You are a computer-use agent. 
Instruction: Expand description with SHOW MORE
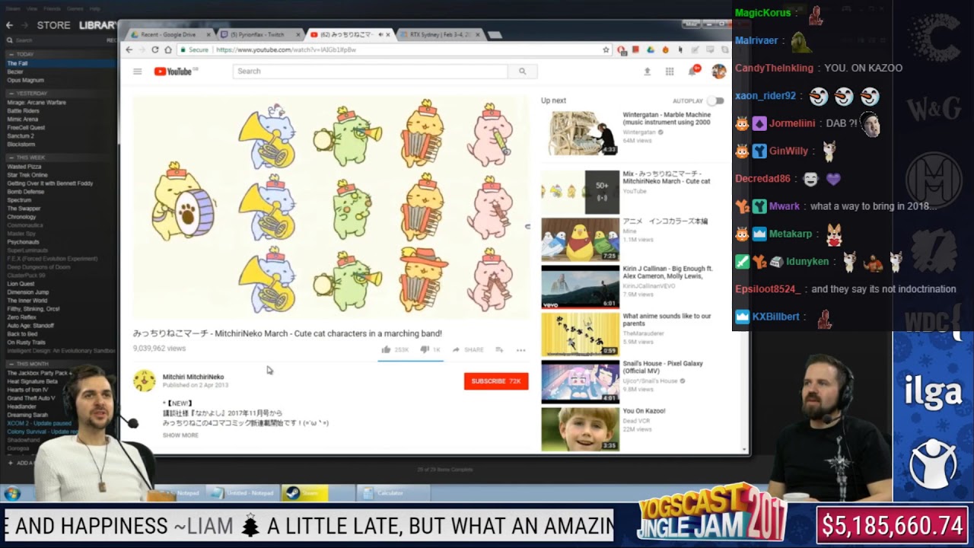tap(180, 435)
